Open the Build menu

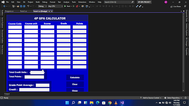38,2
